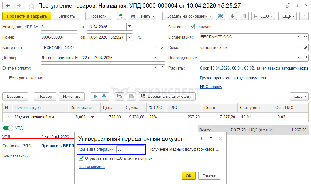
Task: Add a table row with Добавить
Action: coord(15,96)
